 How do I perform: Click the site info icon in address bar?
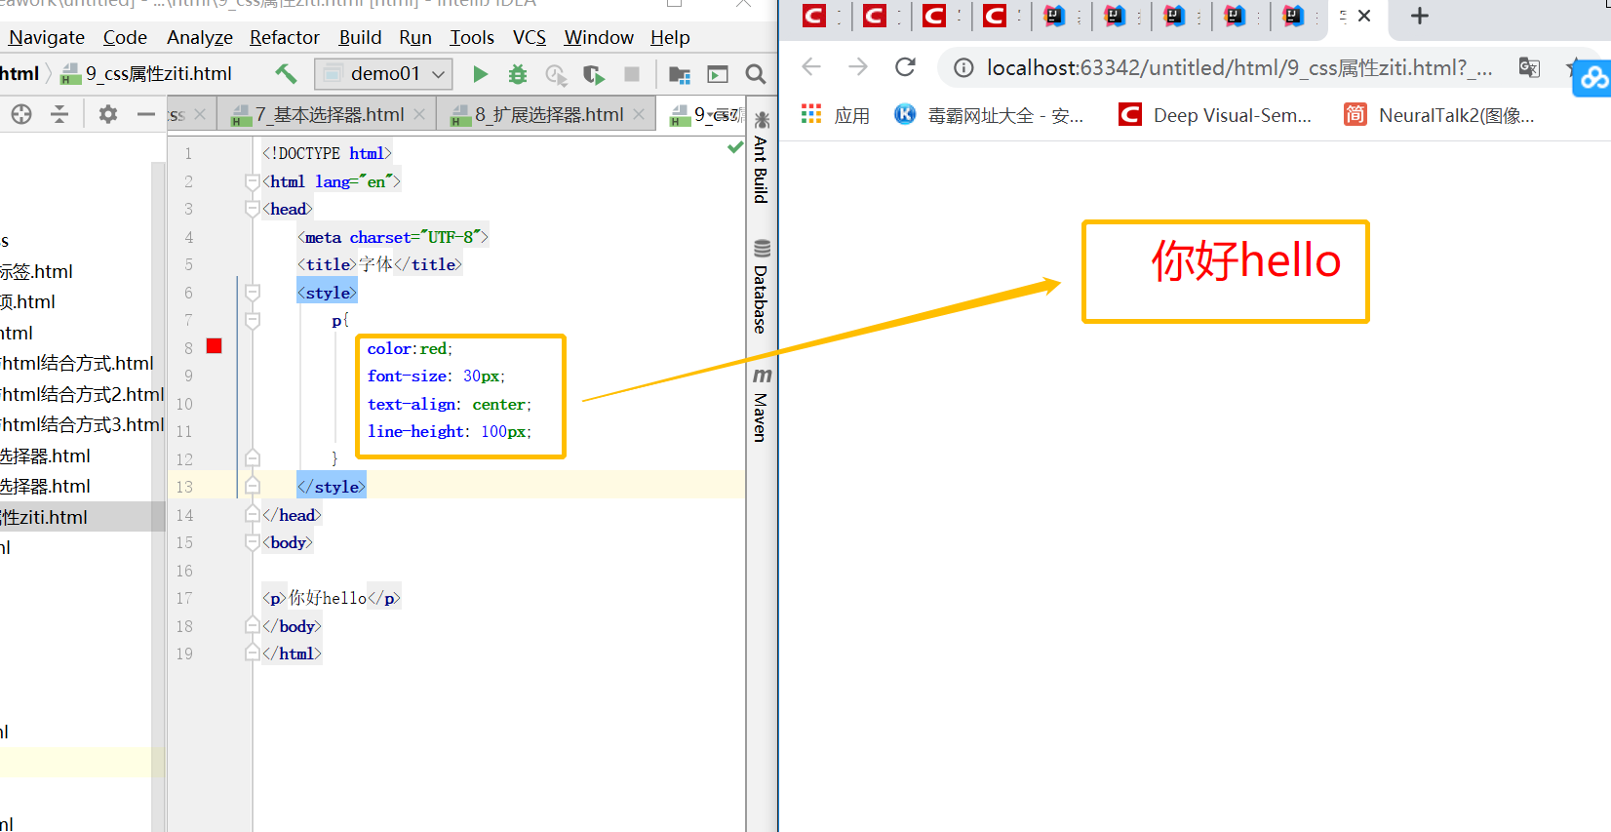963,67
